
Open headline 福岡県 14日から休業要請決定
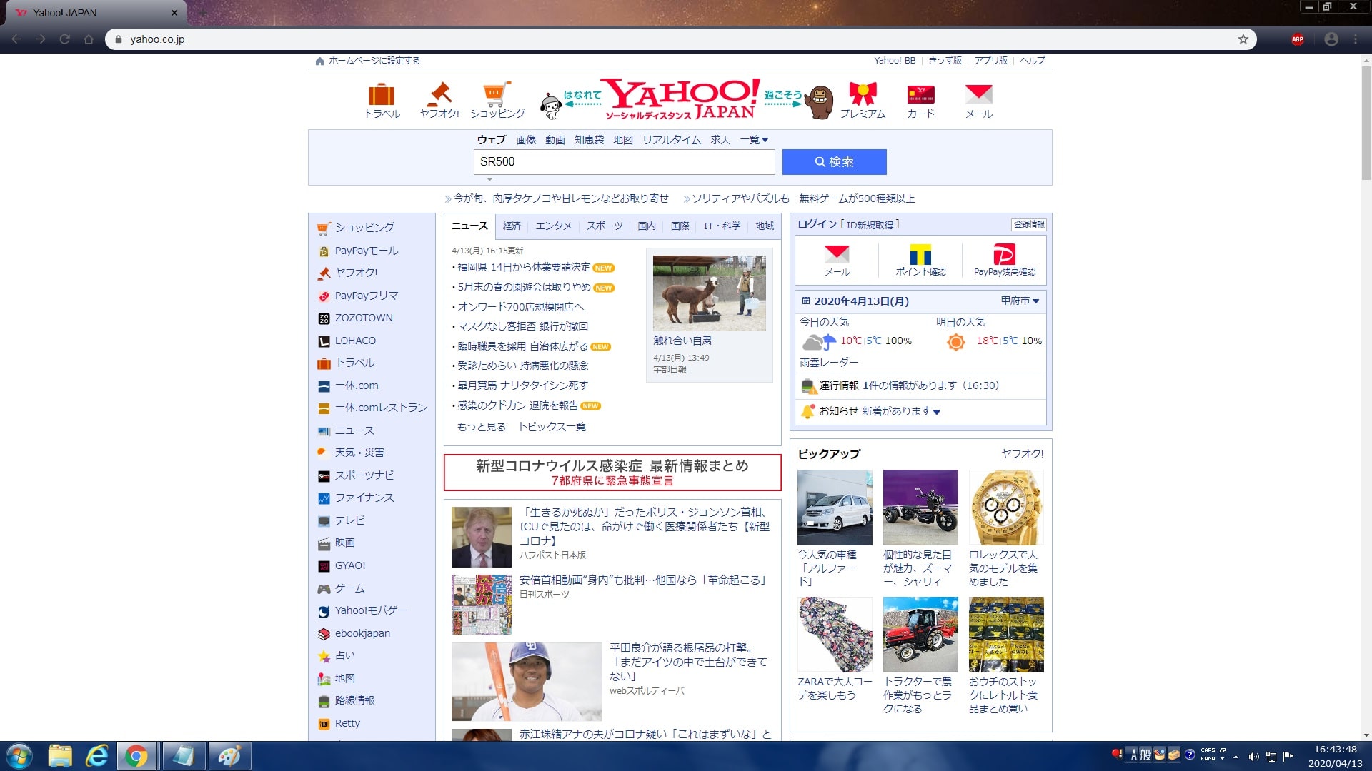click(524, 267)
